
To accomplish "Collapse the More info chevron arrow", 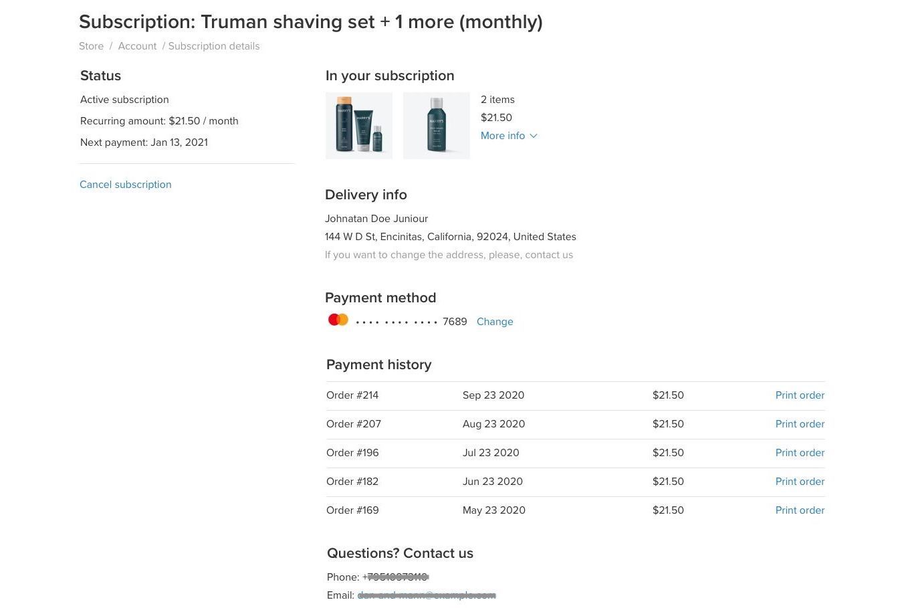I will pos(533,135).
